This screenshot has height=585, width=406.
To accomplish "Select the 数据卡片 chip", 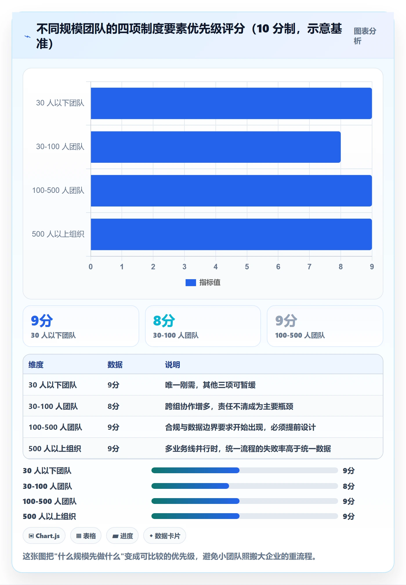I will (165, 536).
